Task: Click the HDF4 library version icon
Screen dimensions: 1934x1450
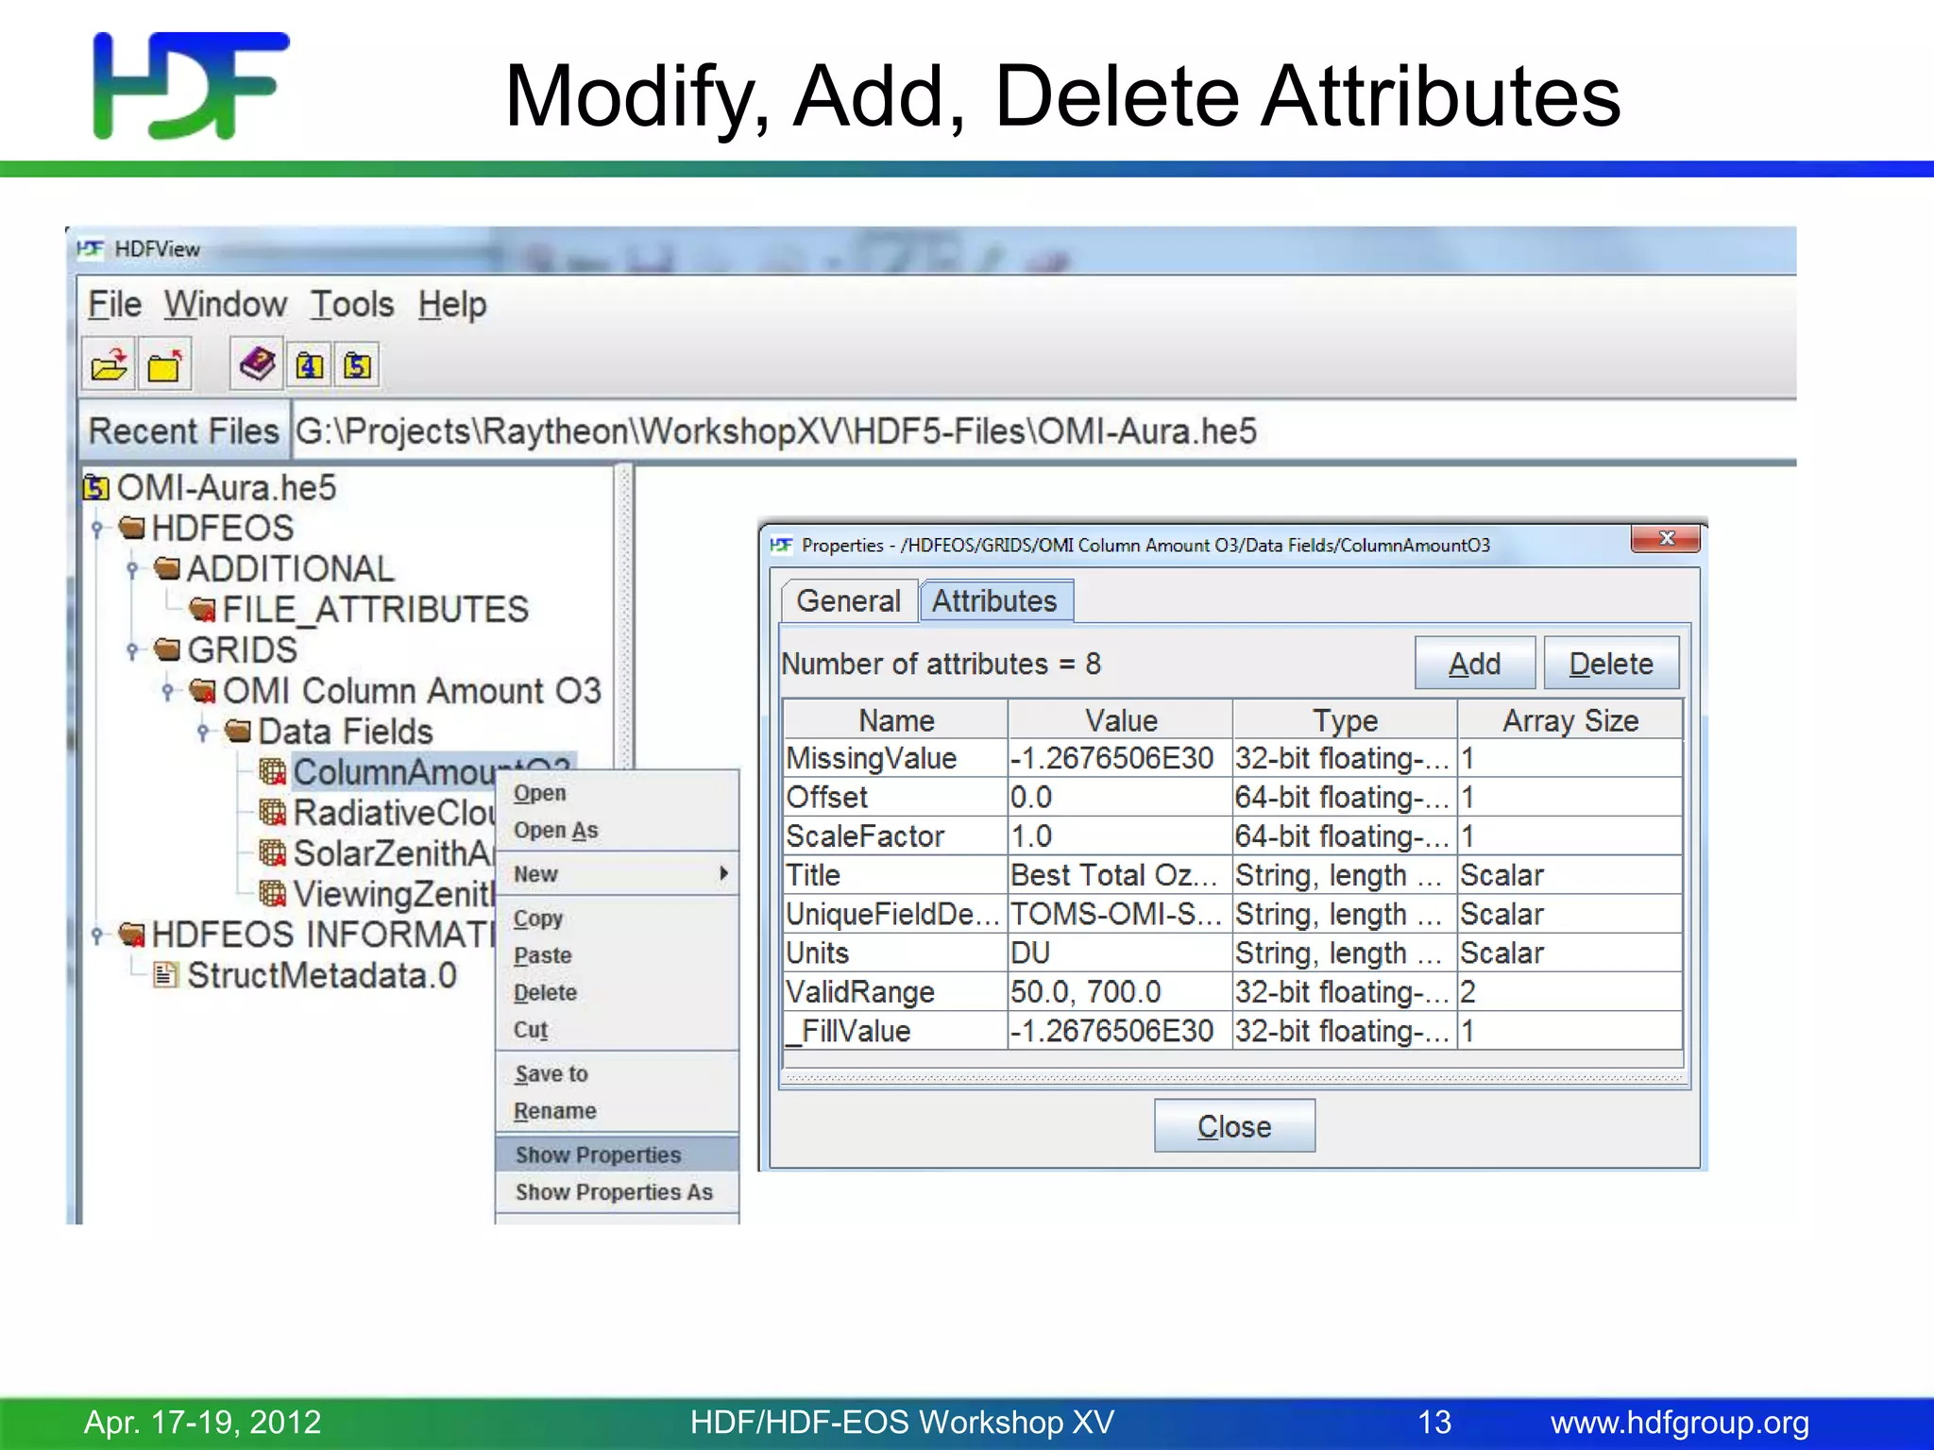Action: point(310,365)
